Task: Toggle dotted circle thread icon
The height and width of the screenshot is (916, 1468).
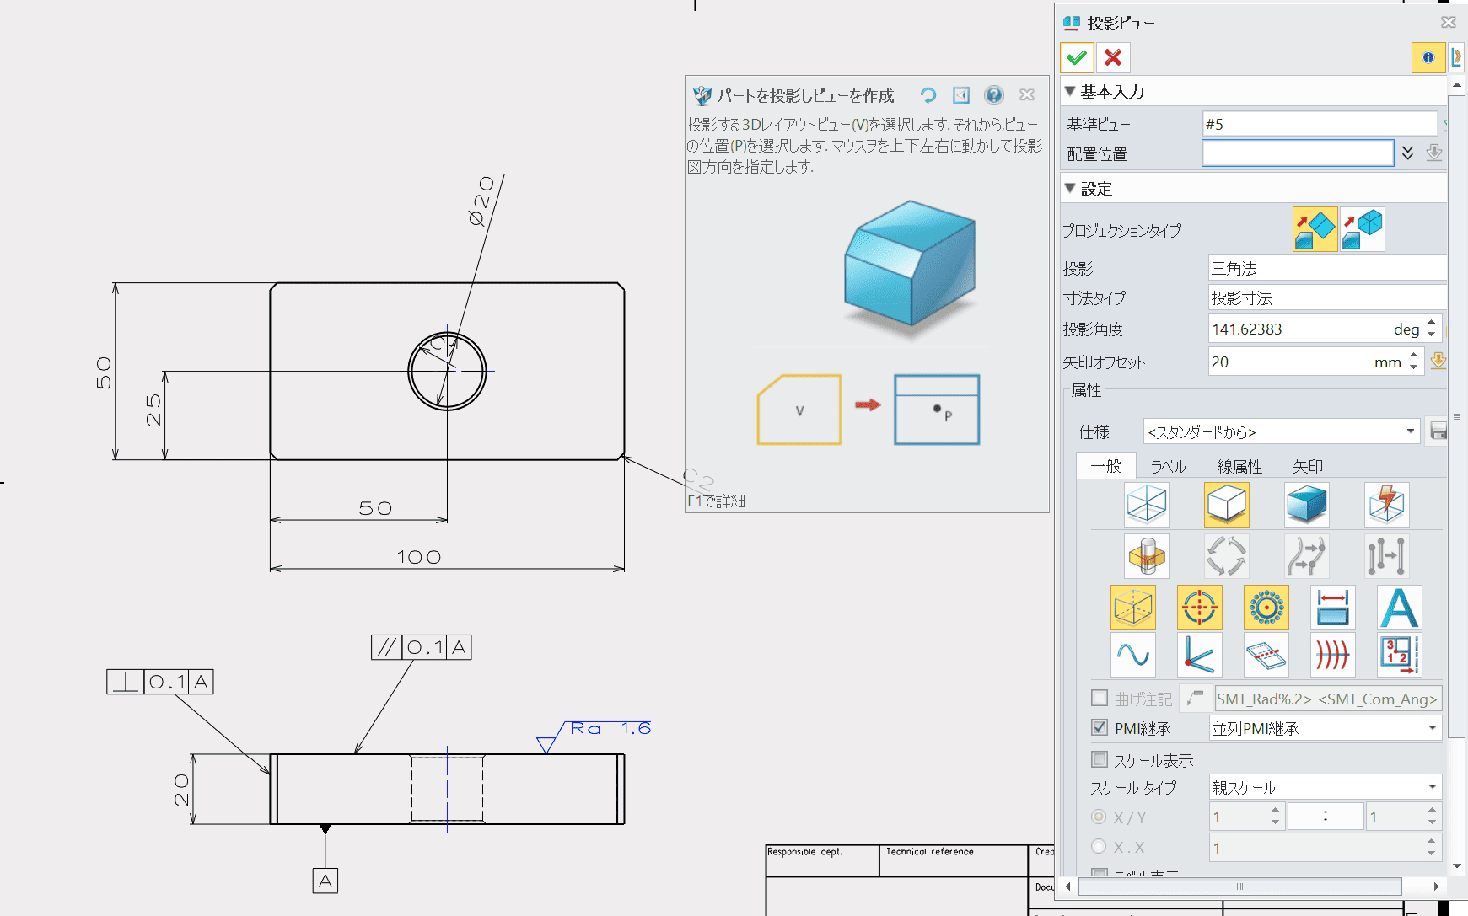Action: click(1266, 608)
